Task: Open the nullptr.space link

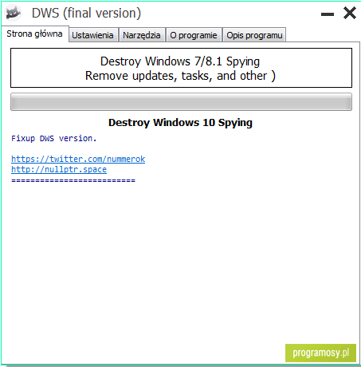Action: tap(59, 169)
